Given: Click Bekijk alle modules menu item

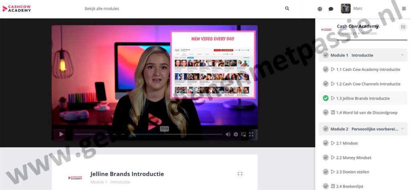Looking at the screenshot, I should (102, 8).
